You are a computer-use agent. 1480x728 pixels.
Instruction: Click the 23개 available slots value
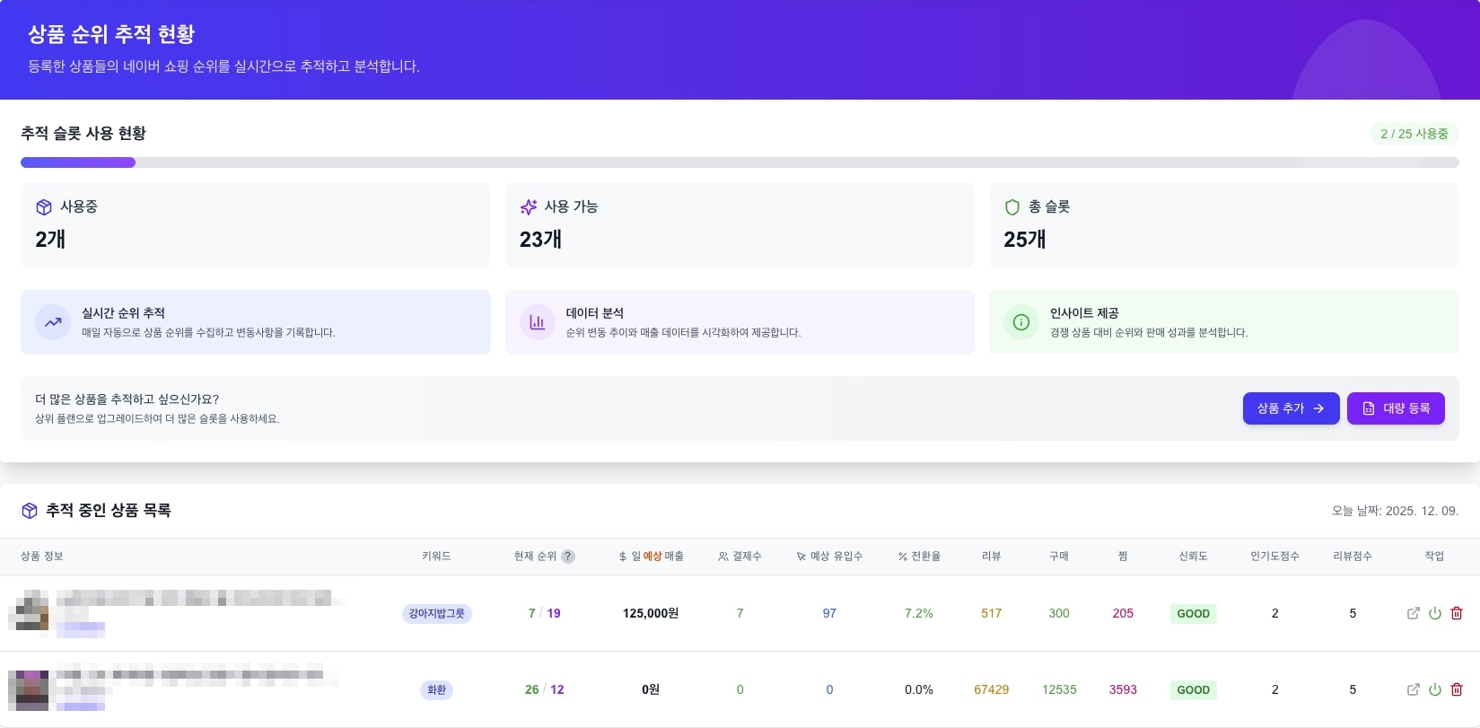pyautogui.click(x=540, y=240)
